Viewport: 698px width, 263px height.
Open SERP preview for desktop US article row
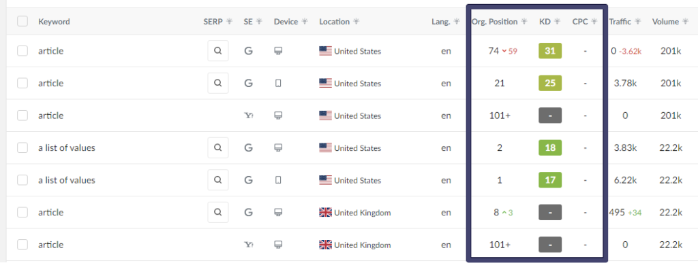[x=217, y=51]
